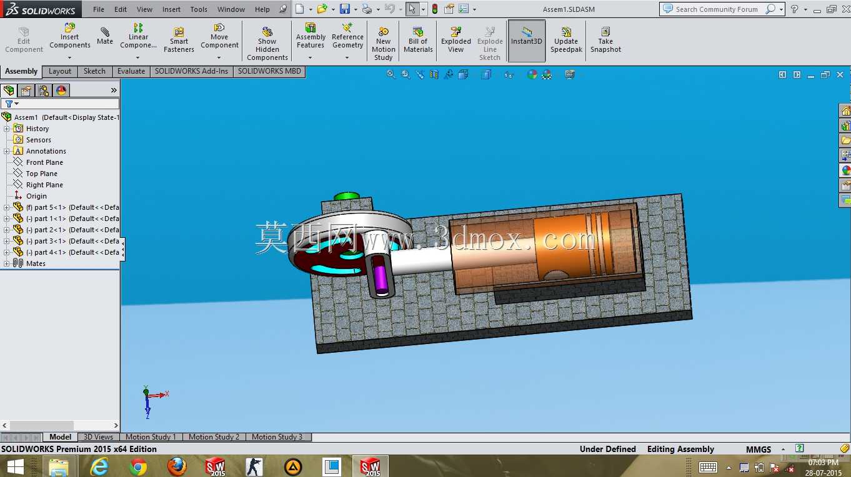Click the Edit Appearance color ball icon
851x477 pixels.
532,74
